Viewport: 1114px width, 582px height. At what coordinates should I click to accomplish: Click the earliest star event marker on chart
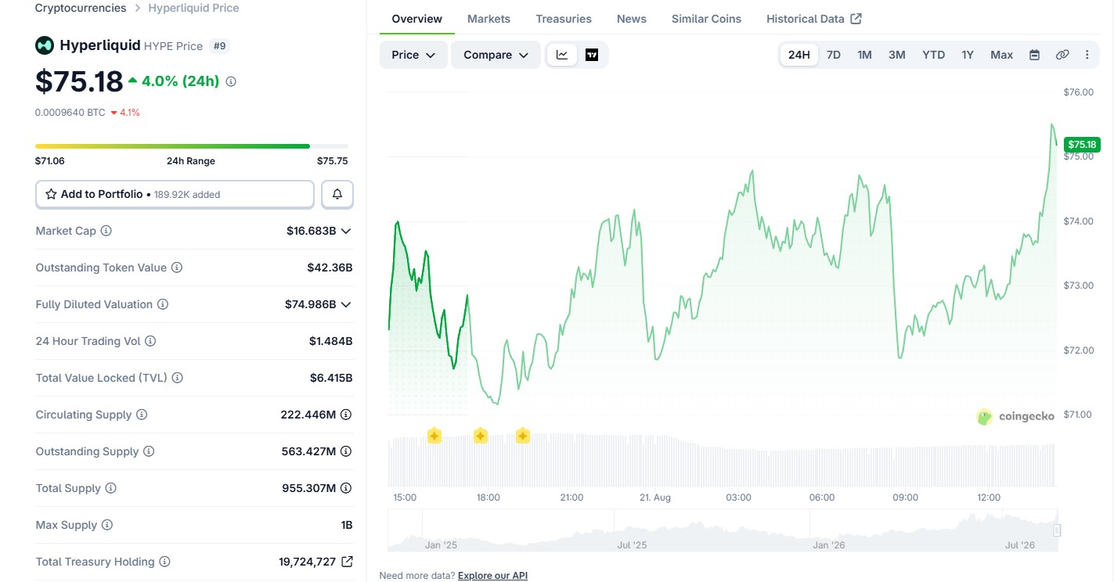coord(434,436)
